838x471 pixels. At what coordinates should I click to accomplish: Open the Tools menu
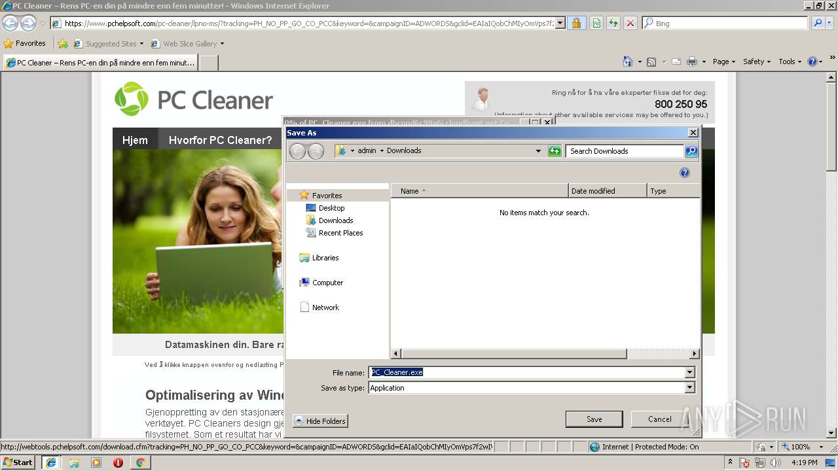click(790, 61)
